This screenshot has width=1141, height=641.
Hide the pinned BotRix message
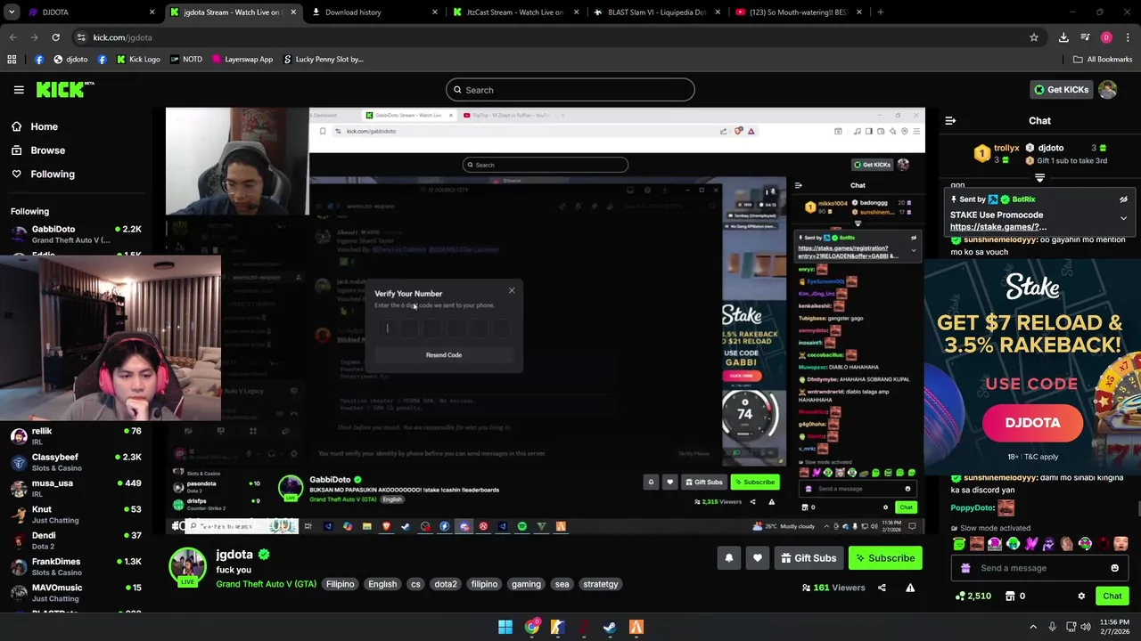(1123, 199)
